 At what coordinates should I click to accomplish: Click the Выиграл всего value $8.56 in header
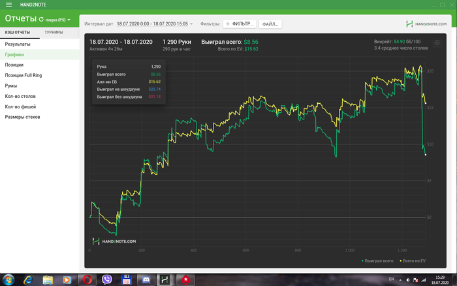click(251, 42)
